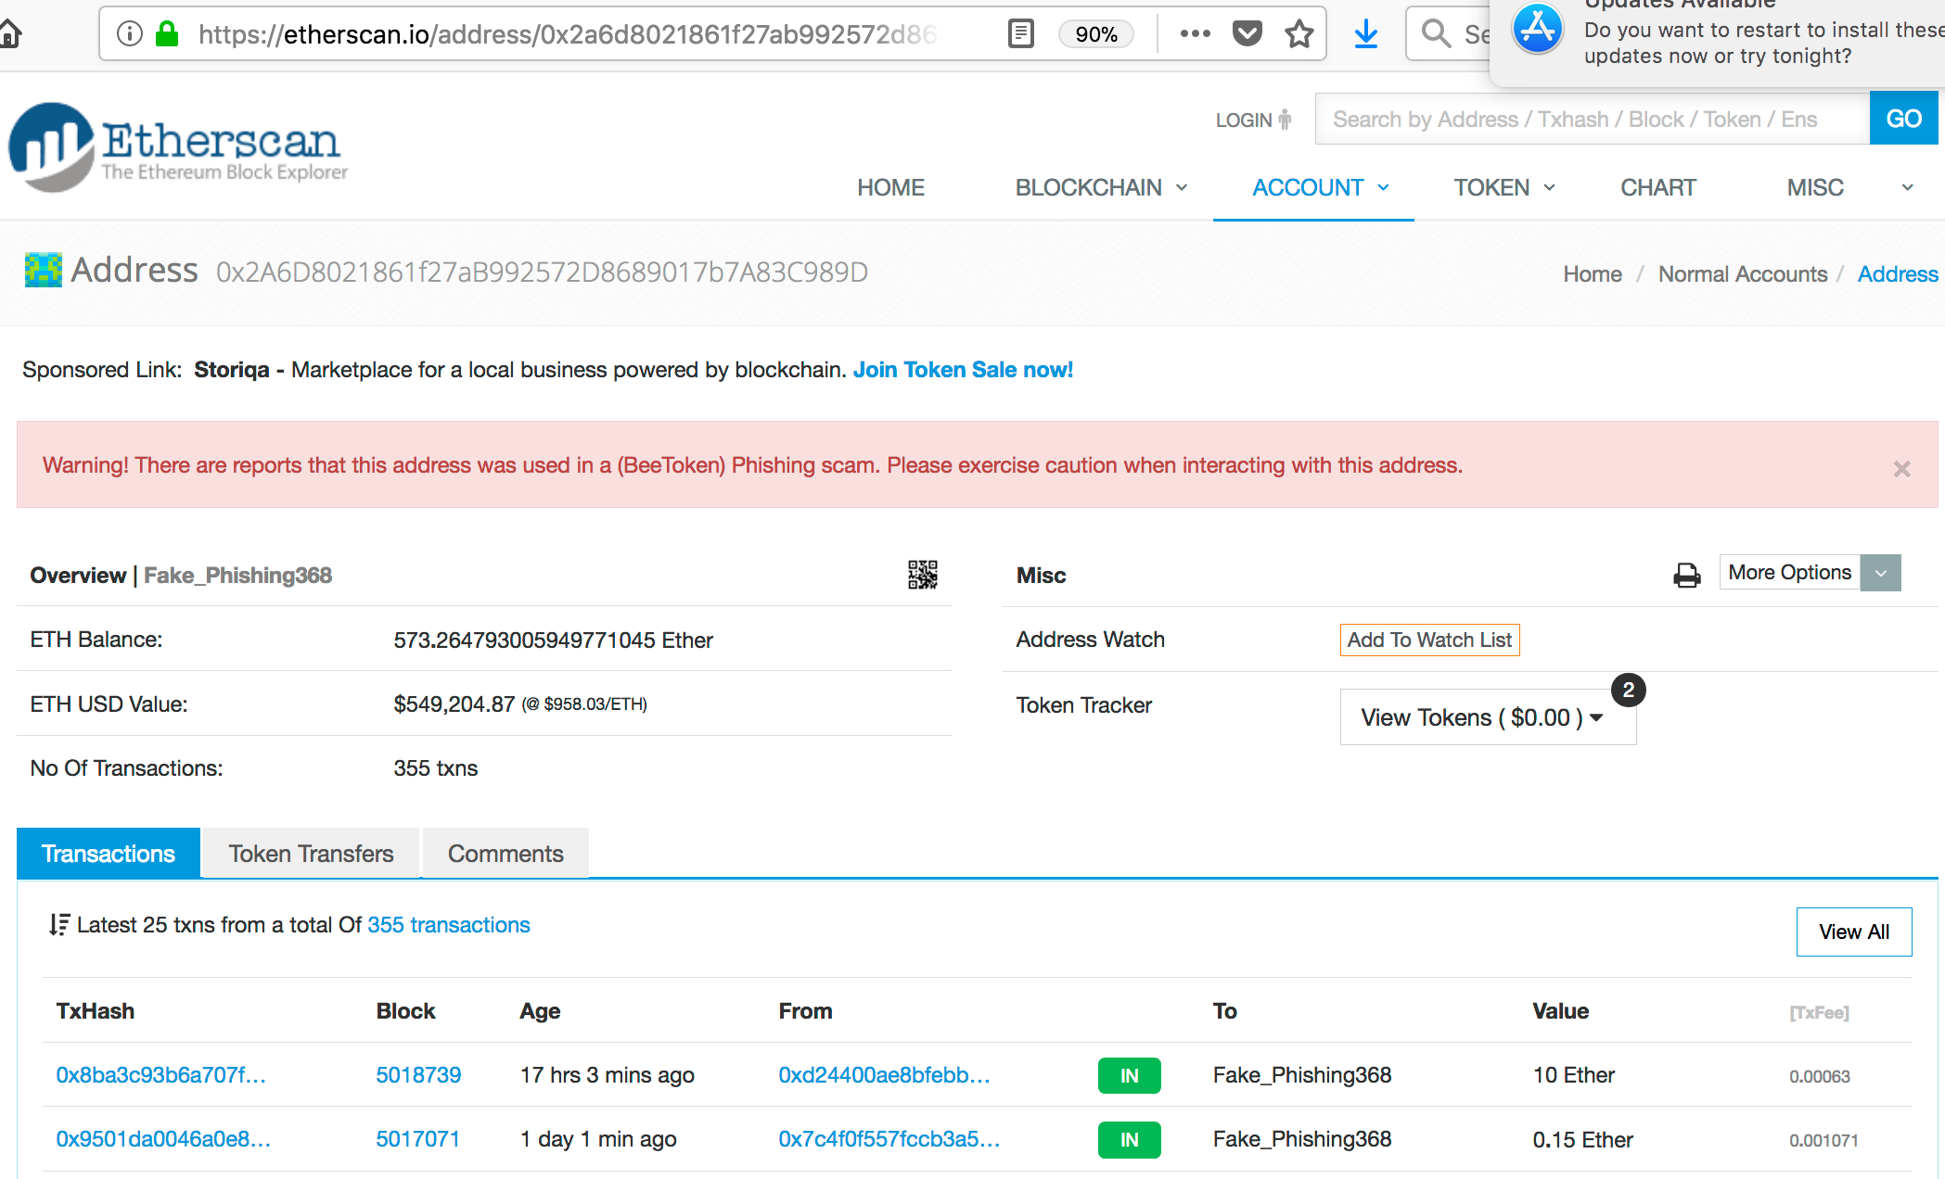Viewport: 1945px width, 1179px height.
Task: Click the GO search button
Action: (x=1903, y=119)
